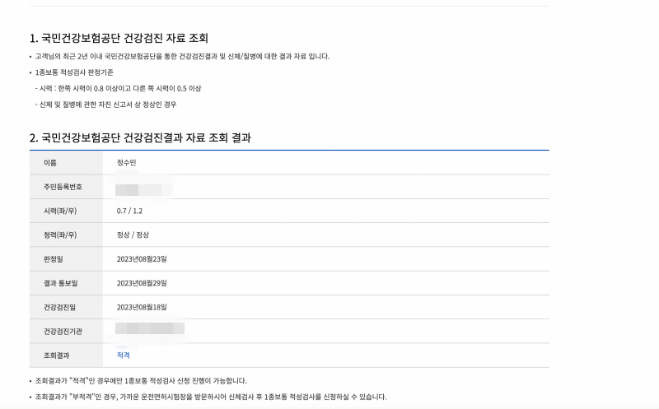This screenshot has height=409, width=659.
Task: Click the '건강검진기관' label
Action: [63, 332]
